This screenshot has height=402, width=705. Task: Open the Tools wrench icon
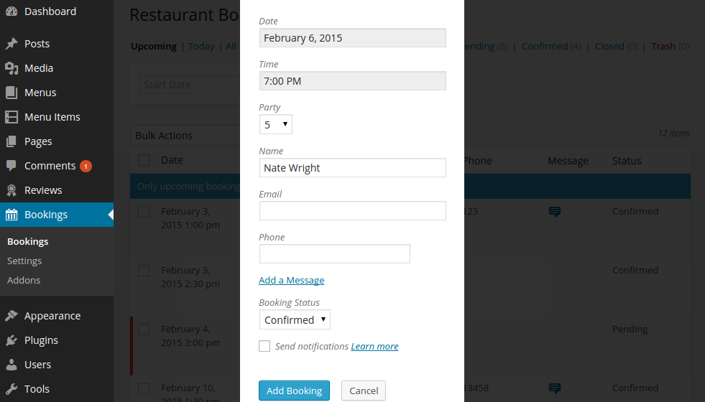(11, 389)
